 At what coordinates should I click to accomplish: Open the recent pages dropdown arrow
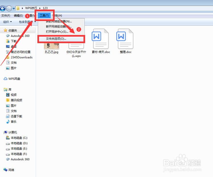click(14, 9)
